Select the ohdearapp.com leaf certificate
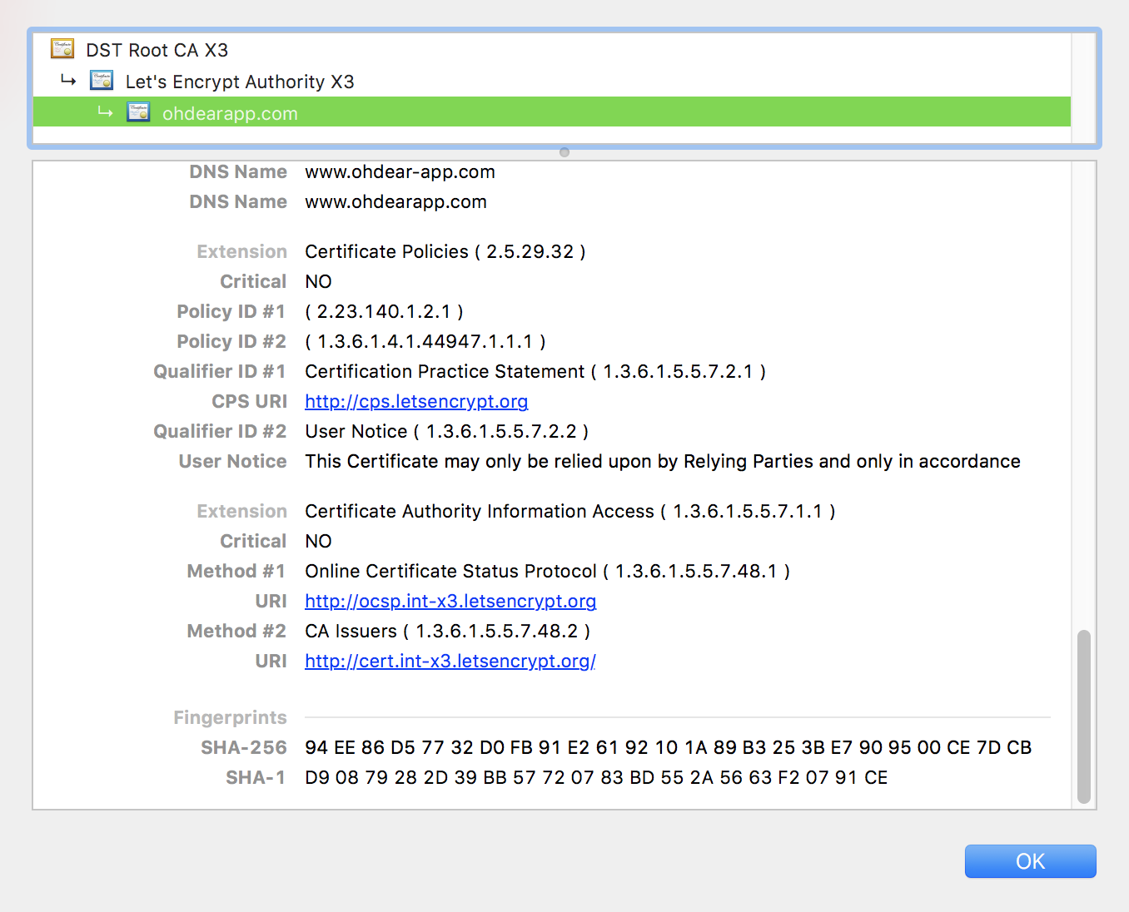Screen dimensions: 1129x912 (551, 112)
